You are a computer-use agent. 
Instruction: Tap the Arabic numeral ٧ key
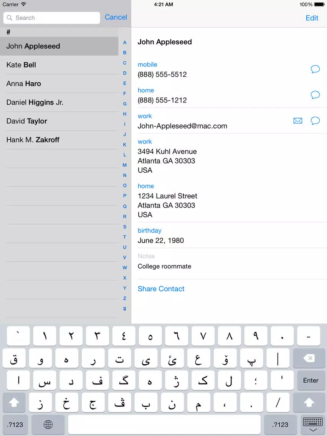[203, 336]
